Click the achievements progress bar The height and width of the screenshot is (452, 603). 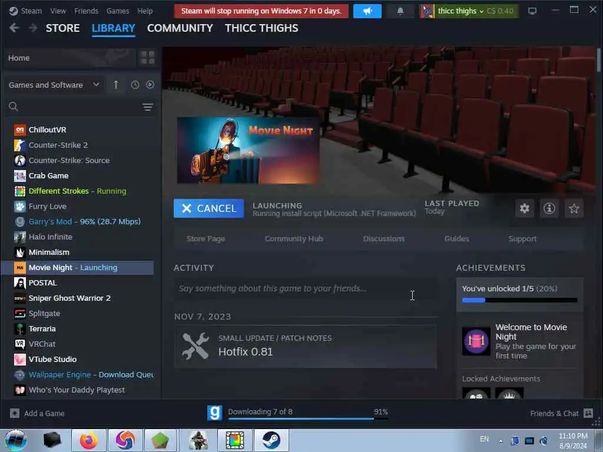[519, 300]
